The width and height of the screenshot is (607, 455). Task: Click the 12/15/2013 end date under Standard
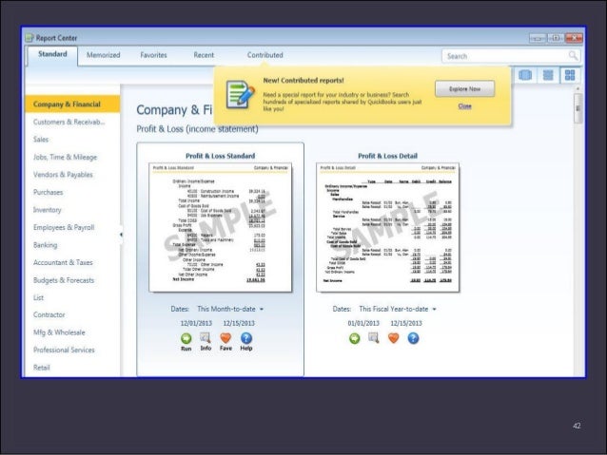click(x=239, y=323)
